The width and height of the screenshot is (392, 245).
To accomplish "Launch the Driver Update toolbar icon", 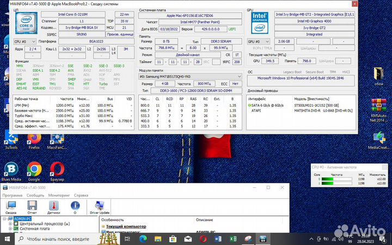I will [100, 206].
